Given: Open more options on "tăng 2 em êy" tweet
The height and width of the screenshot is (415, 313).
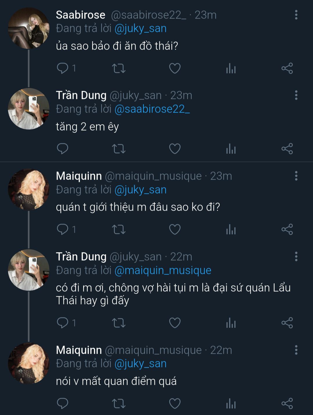Looking at the screenshot, I should (x=296, y=95).
